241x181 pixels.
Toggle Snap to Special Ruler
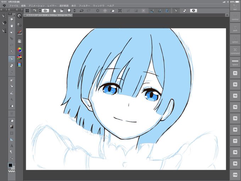tap(159, 11)
